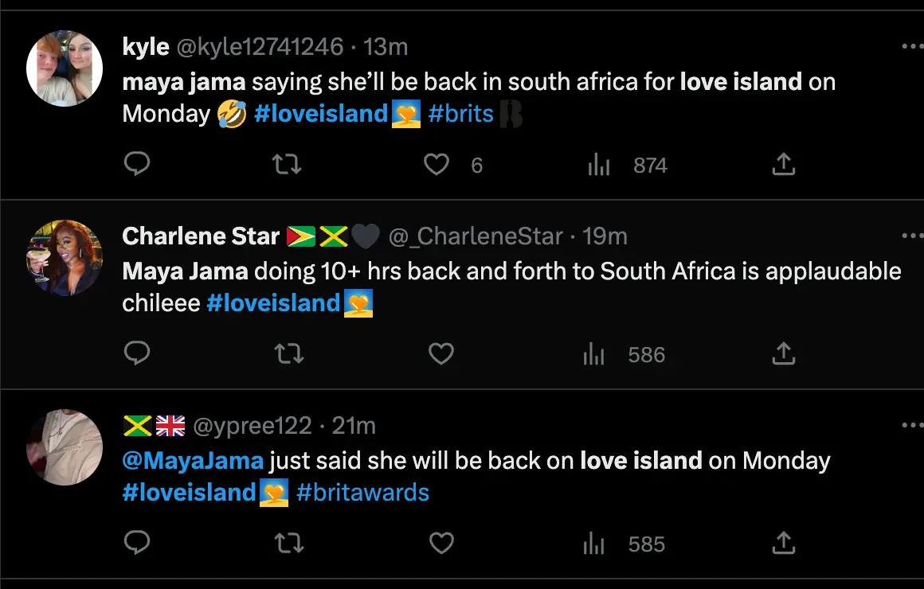Screen dimensions: 924x589
Task: Open the #britawards hashtag
Action: click(x=362, y=493)
